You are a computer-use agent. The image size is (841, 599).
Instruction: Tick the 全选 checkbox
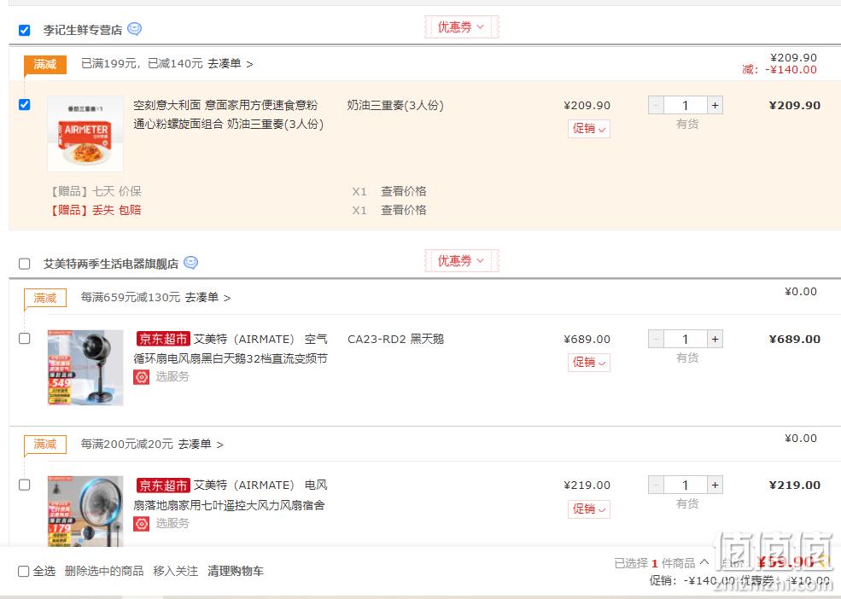coord(24,571)
